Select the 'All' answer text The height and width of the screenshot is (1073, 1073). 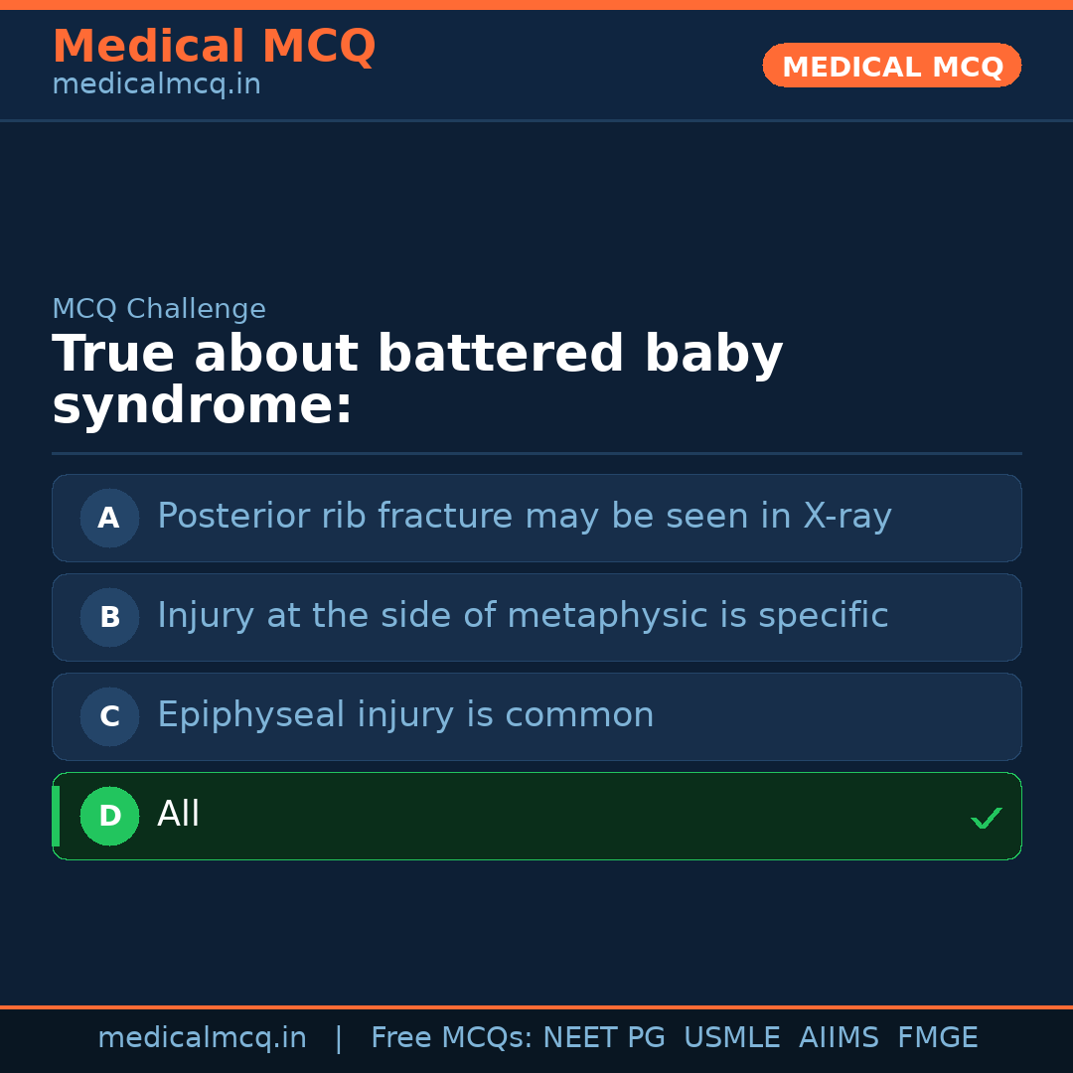click(x=179, y=815)
